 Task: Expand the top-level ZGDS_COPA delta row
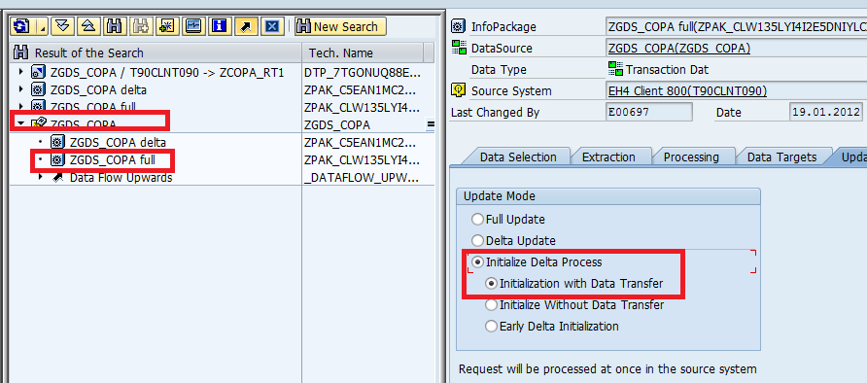click(21, 89)
